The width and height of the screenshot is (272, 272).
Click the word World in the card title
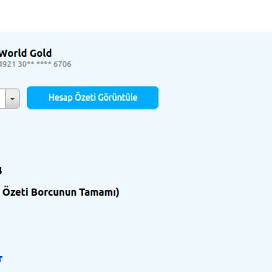(x=13, y=53)
